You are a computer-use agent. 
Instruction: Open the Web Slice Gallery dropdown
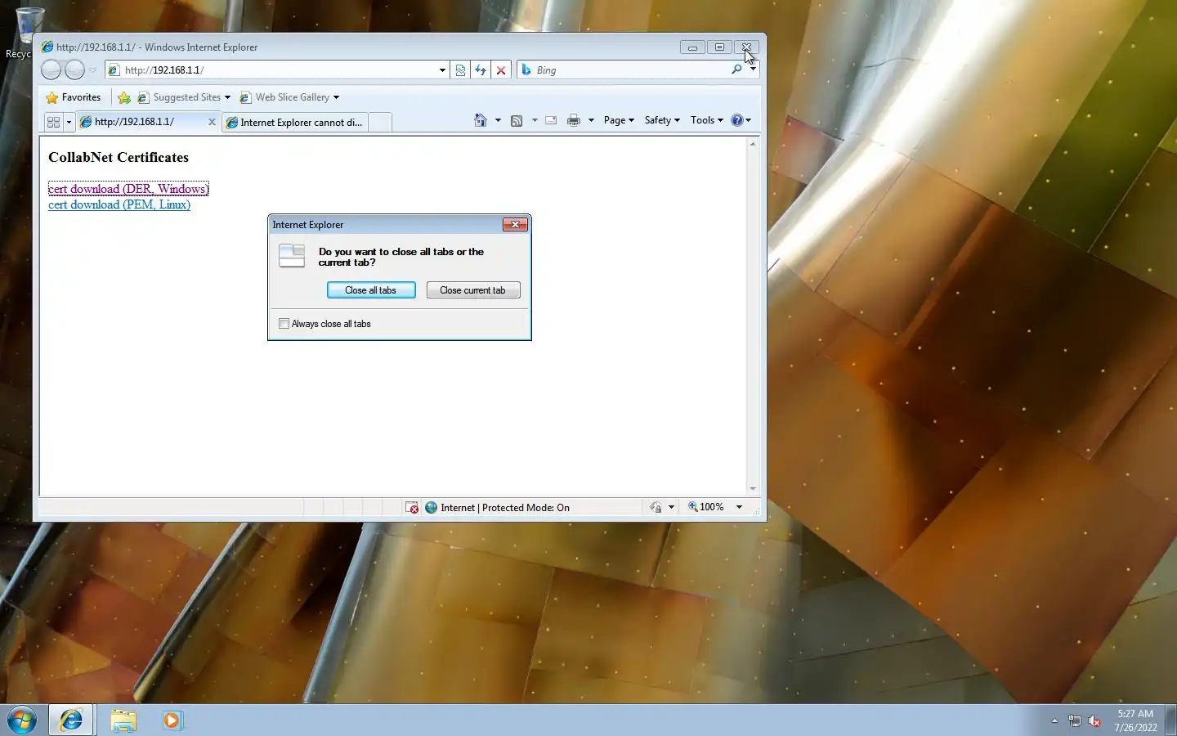[289, 97]
